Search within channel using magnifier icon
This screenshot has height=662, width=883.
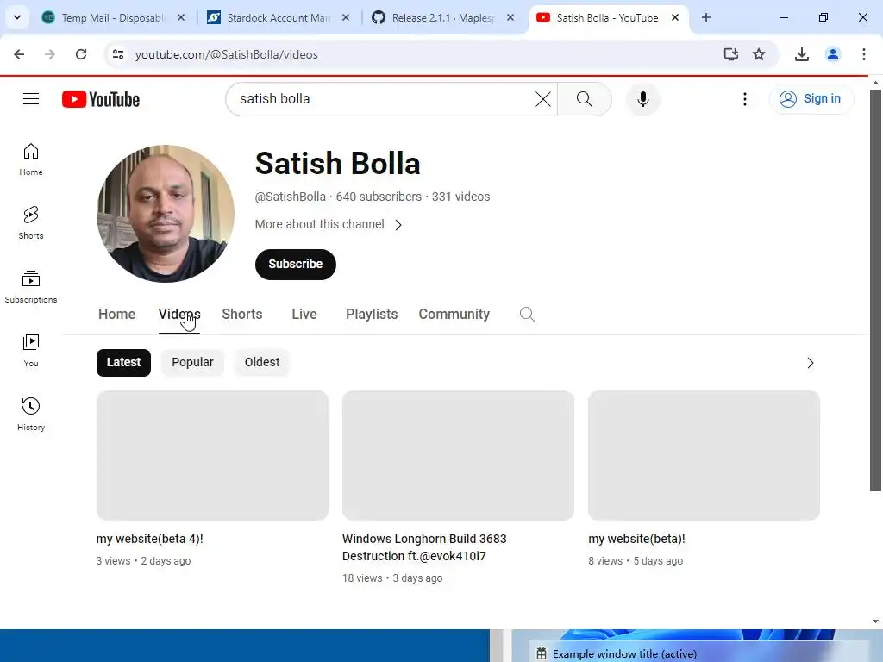(x=527, y=314)
